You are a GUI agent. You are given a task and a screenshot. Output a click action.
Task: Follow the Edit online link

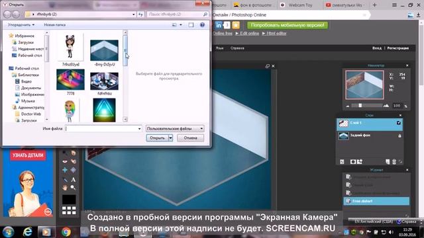[247, 34]
